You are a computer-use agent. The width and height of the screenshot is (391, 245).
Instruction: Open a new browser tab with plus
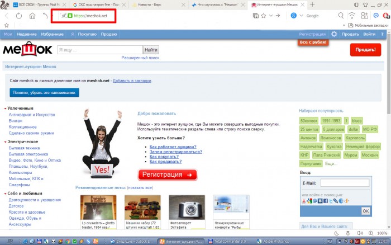[312, 4]
